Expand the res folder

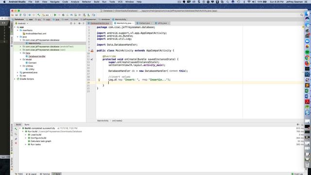tap(17, 76)
